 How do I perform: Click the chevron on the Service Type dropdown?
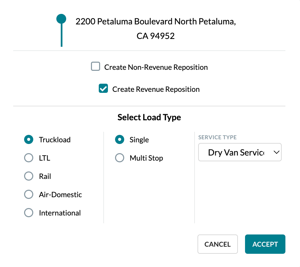point(277,152)
